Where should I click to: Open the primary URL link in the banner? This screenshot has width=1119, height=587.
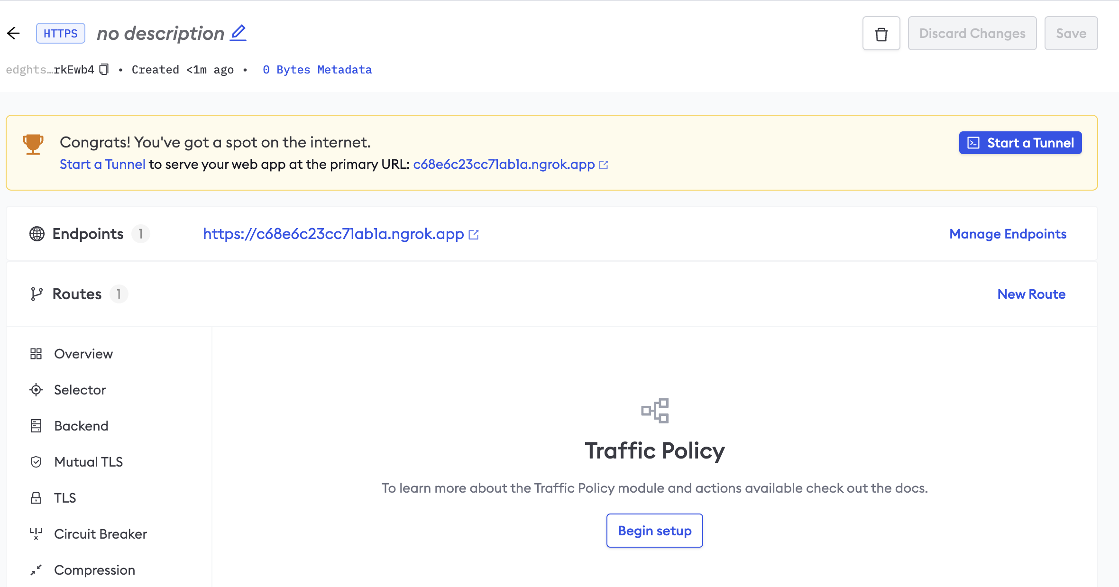(x=504, y=164)
